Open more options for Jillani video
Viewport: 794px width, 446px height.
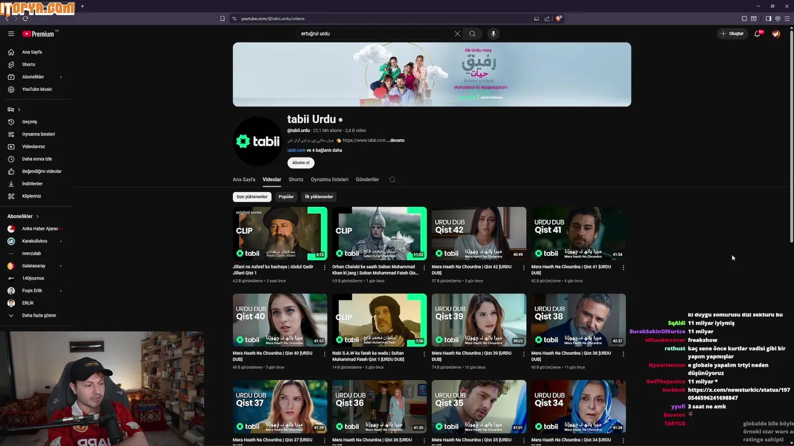(325, 268)
